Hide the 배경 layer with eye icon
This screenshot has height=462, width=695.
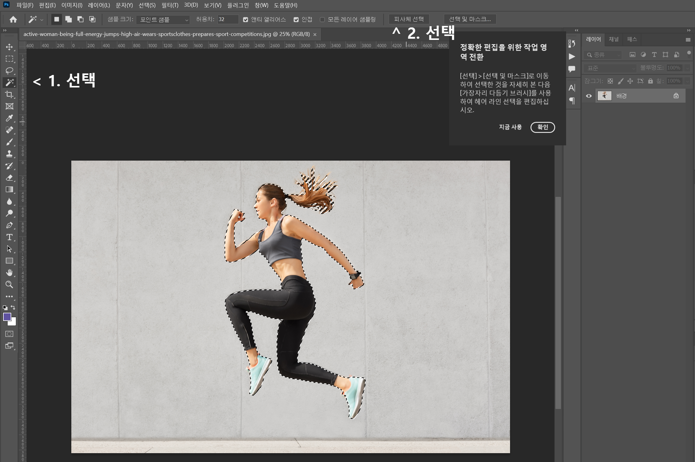click(589, 96)
